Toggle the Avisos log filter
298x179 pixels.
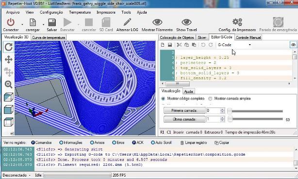tap(92, 143)
